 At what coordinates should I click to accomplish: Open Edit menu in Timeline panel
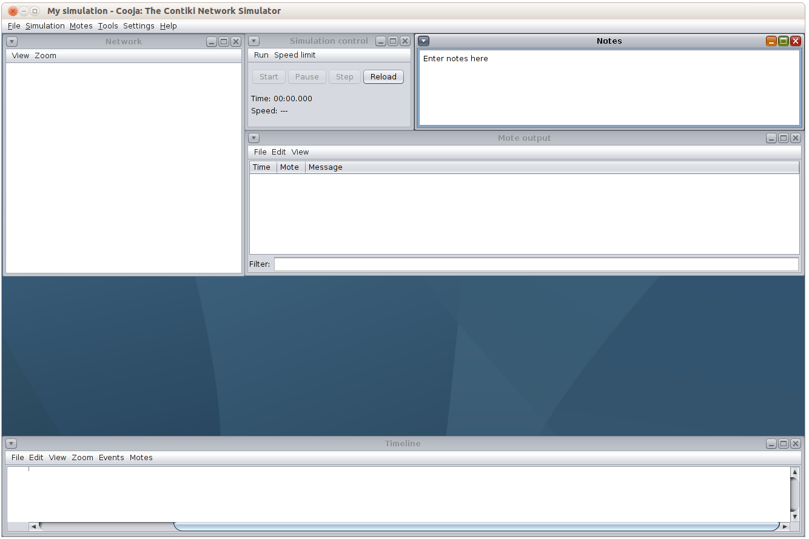pyautogui.click(x=36, y=458)
